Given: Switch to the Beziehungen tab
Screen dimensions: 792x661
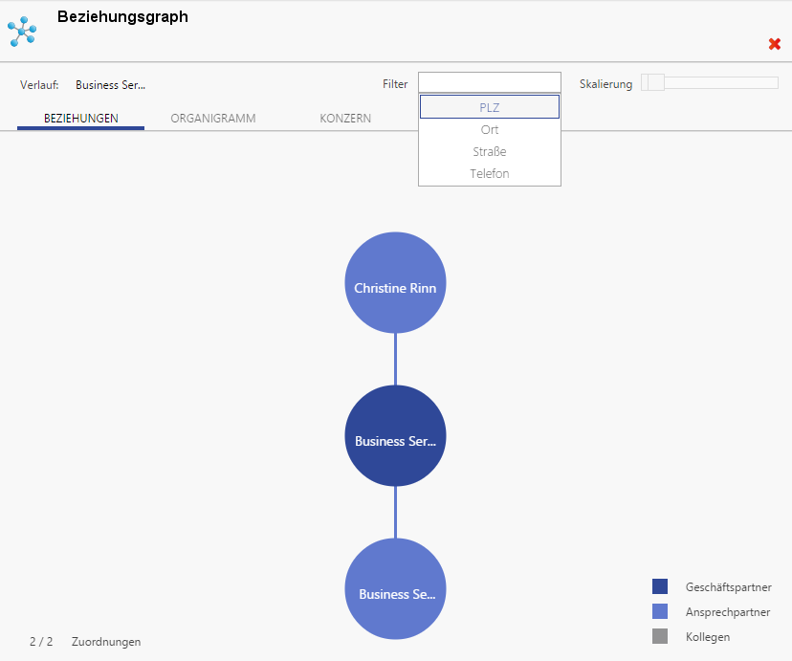Looking at the screenshot, I should (x=81, y=119).
